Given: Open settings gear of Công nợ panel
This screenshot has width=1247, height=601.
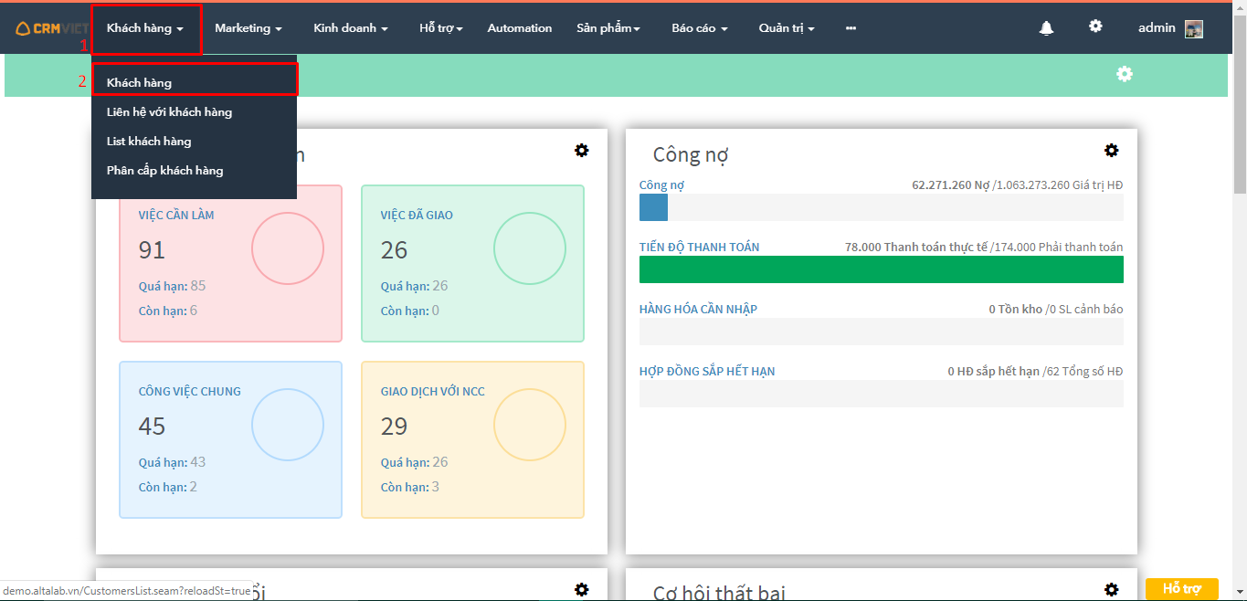Looking at the screenshot, I should (1111, 150).
